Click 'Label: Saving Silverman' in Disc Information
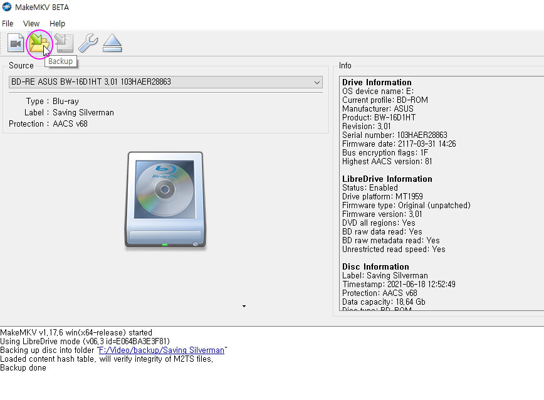Screen dimensions: 544x400 (385, 275)
